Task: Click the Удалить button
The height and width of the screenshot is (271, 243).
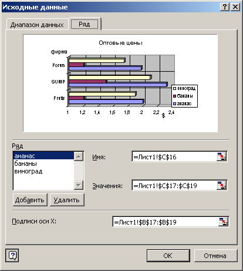Action: click(67, 200)
